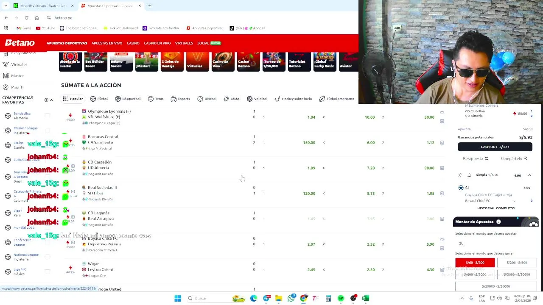Open the CD Castellón vs UD Almería match
The image size is (543, 305).
[x=99, y=165]
